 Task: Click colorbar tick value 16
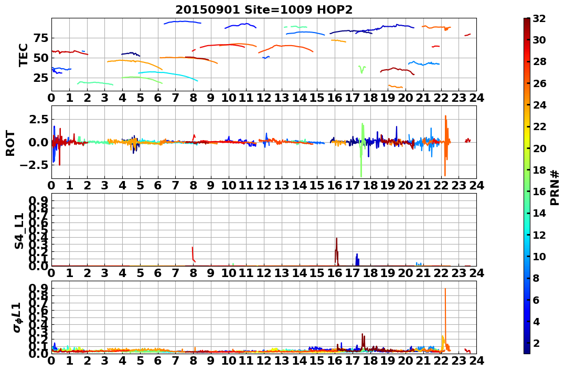pyautogui.click(x=539, y=192)
